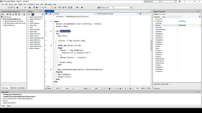Click the Refresh icon in the project panel toolbar

tap(13, 14)
